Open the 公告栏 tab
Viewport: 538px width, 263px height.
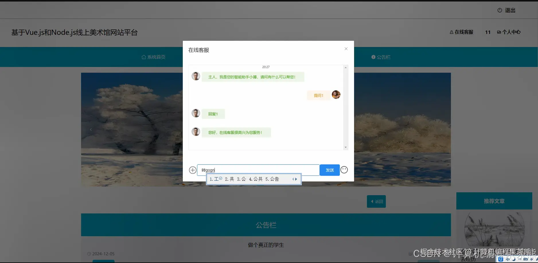coord(381,57)
